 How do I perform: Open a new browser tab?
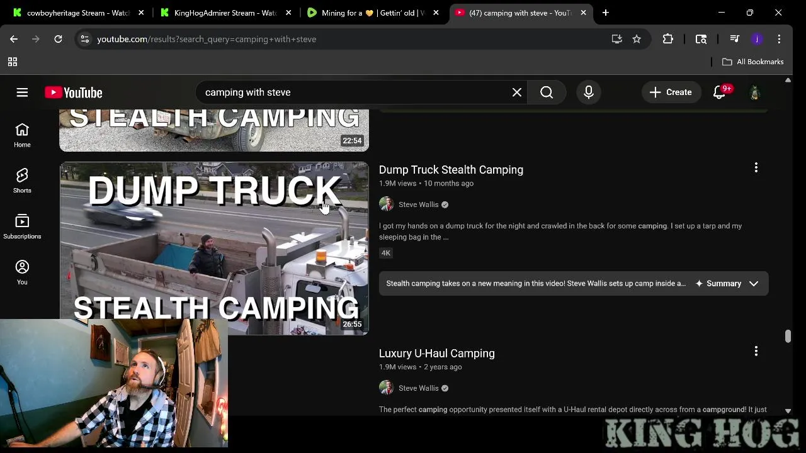tap(606, 13)
